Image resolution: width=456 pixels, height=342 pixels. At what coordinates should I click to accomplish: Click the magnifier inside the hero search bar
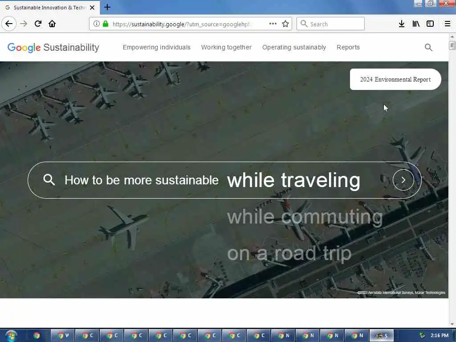click(x=49, y=180)
